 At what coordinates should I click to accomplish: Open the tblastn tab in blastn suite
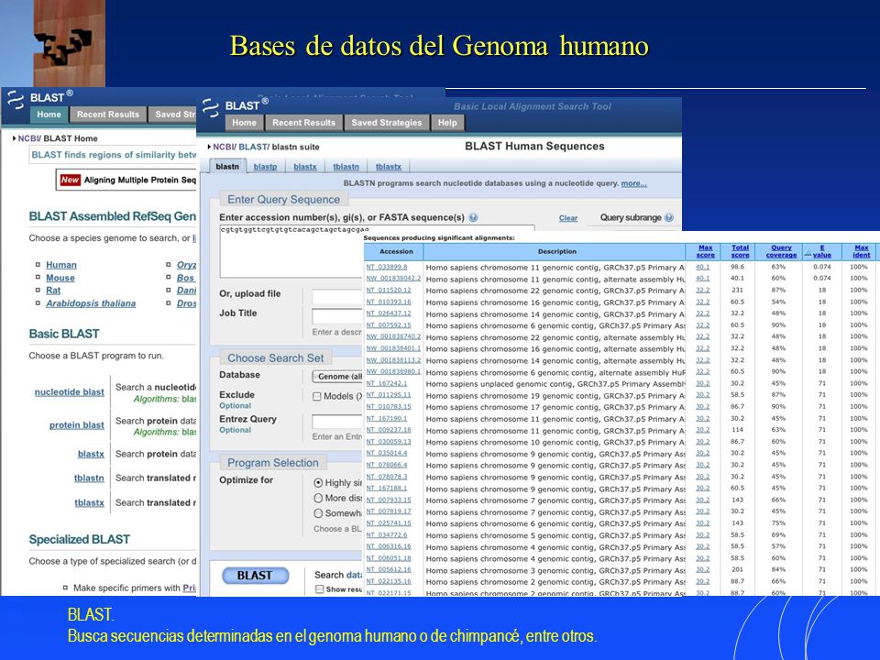[x=346, y=167]
